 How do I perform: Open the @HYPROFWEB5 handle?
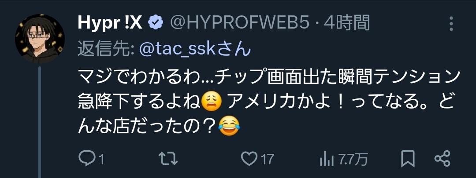[239, 23]
